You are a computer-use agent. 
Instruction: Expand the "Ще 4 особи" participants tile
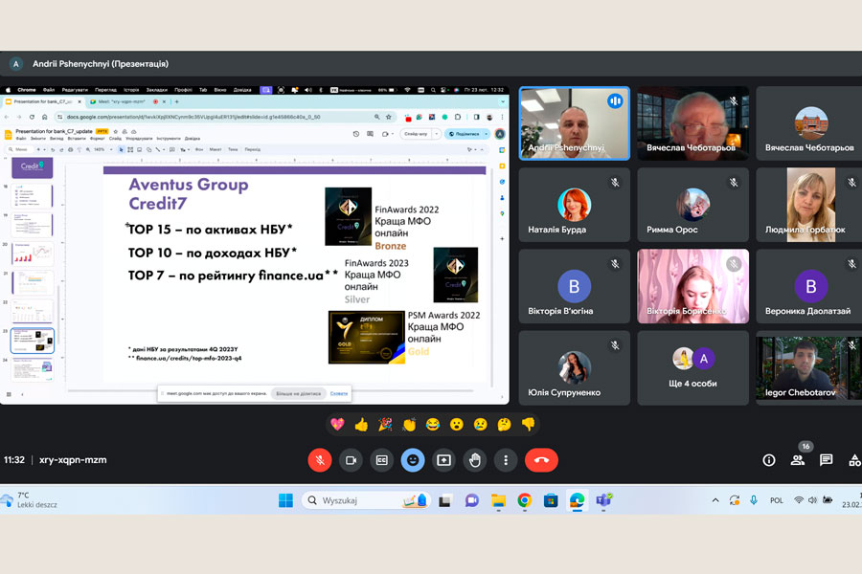pos(694,368)
